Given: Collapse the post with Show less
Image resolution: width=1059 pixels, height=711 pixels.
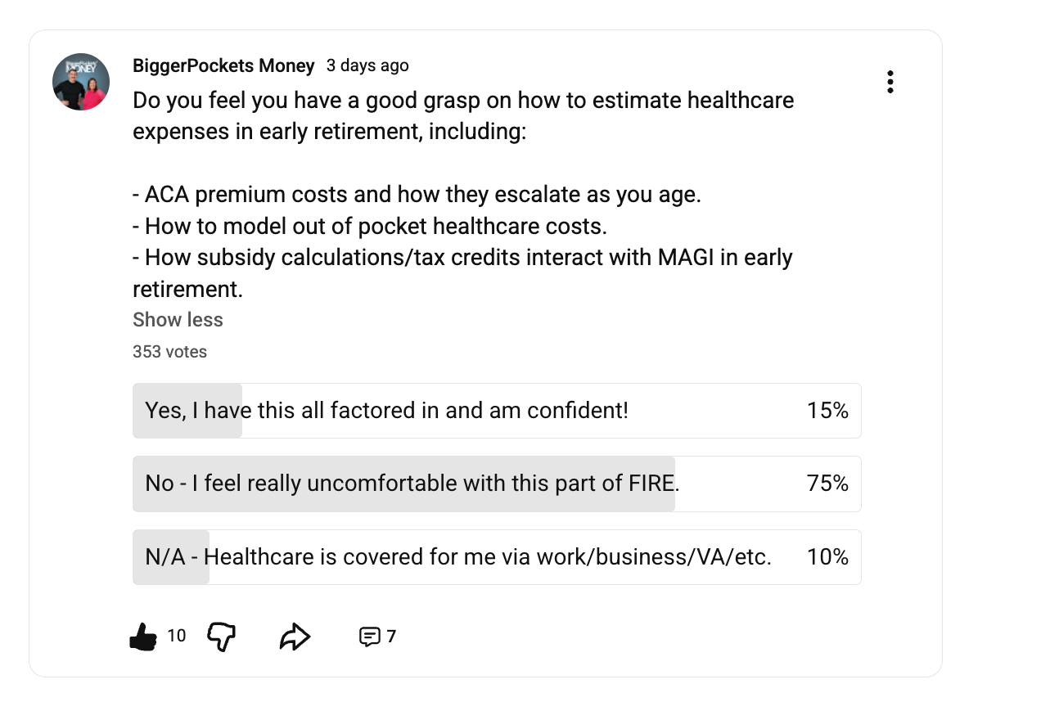Looking at the screenshot, I should point(178,320).
